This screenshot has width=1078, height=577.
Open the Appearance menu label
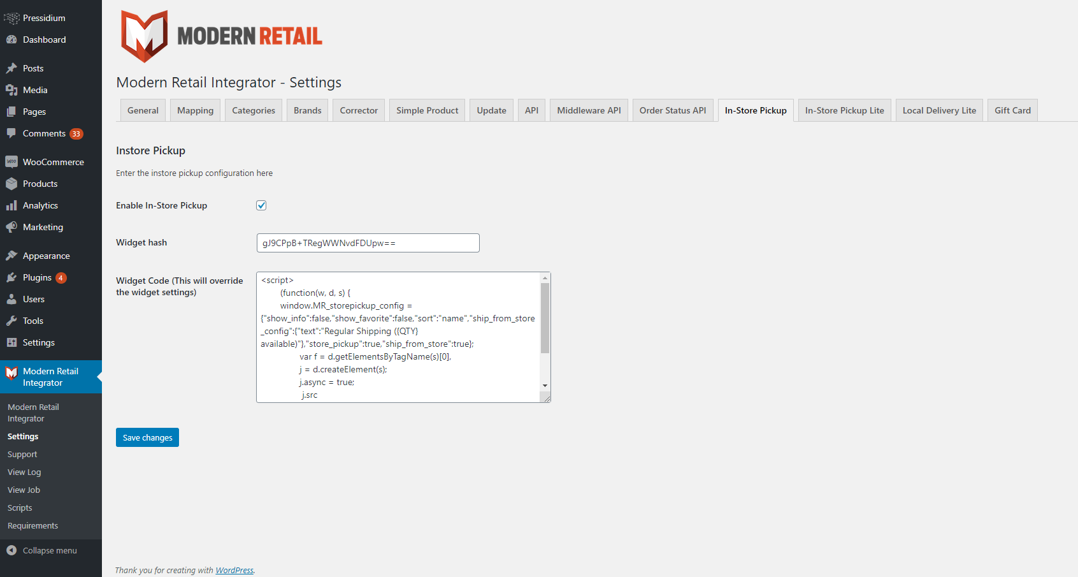click(x=47, y=256)
